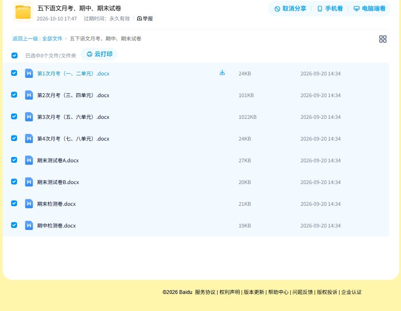Viewport: 401px width, 311px height.
Task: Uncheck 第1次月考（一、二单元）.docx checkbox
Action: pyautogui.click(x=14, y=73)
